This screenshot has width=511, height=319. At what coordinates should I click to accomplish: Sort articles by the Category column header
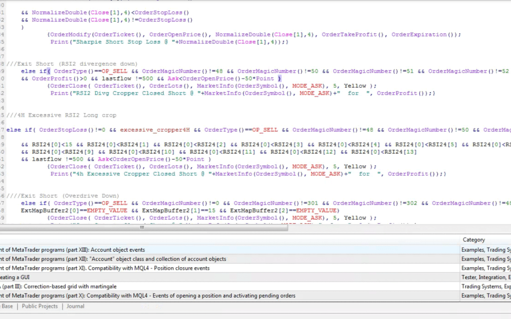(x=474, y=240)
